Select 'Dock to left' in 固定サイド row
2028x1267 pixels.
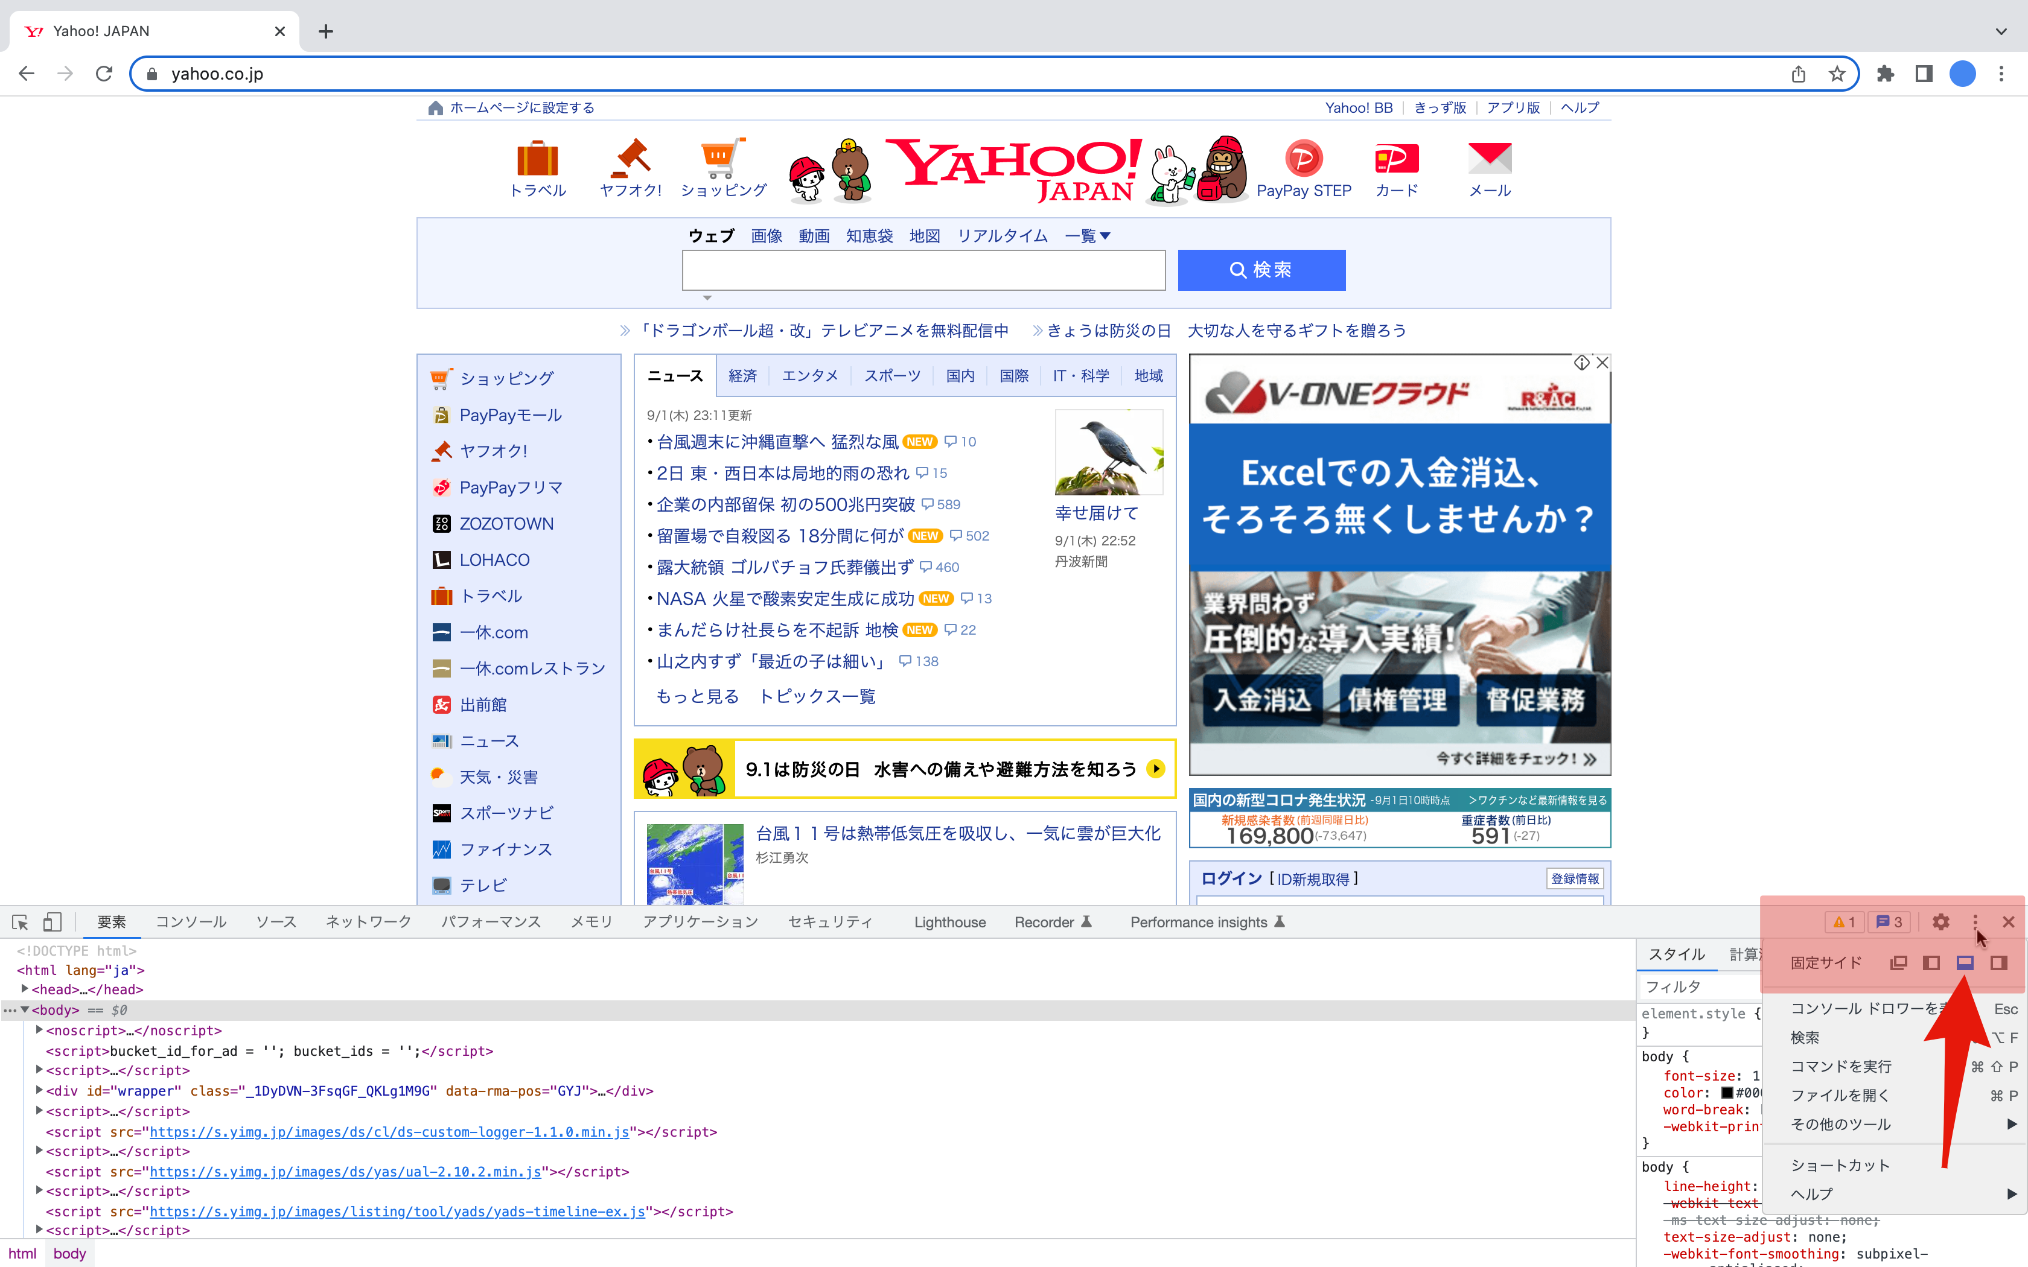[1933, 962]
